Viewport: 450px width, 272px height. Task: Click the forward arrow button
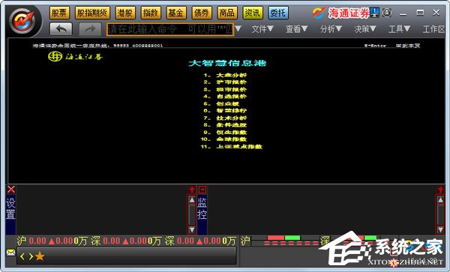click(90, 29)
